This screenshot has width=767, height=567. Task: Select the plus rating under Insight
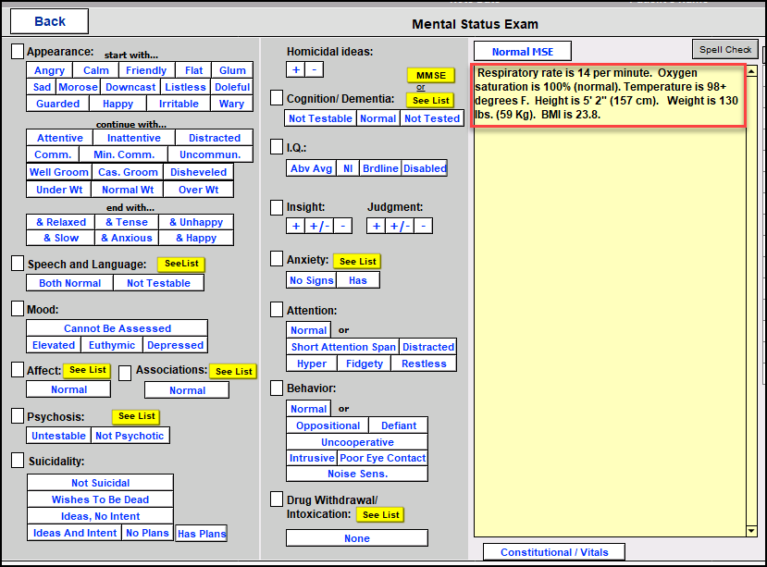296,226
